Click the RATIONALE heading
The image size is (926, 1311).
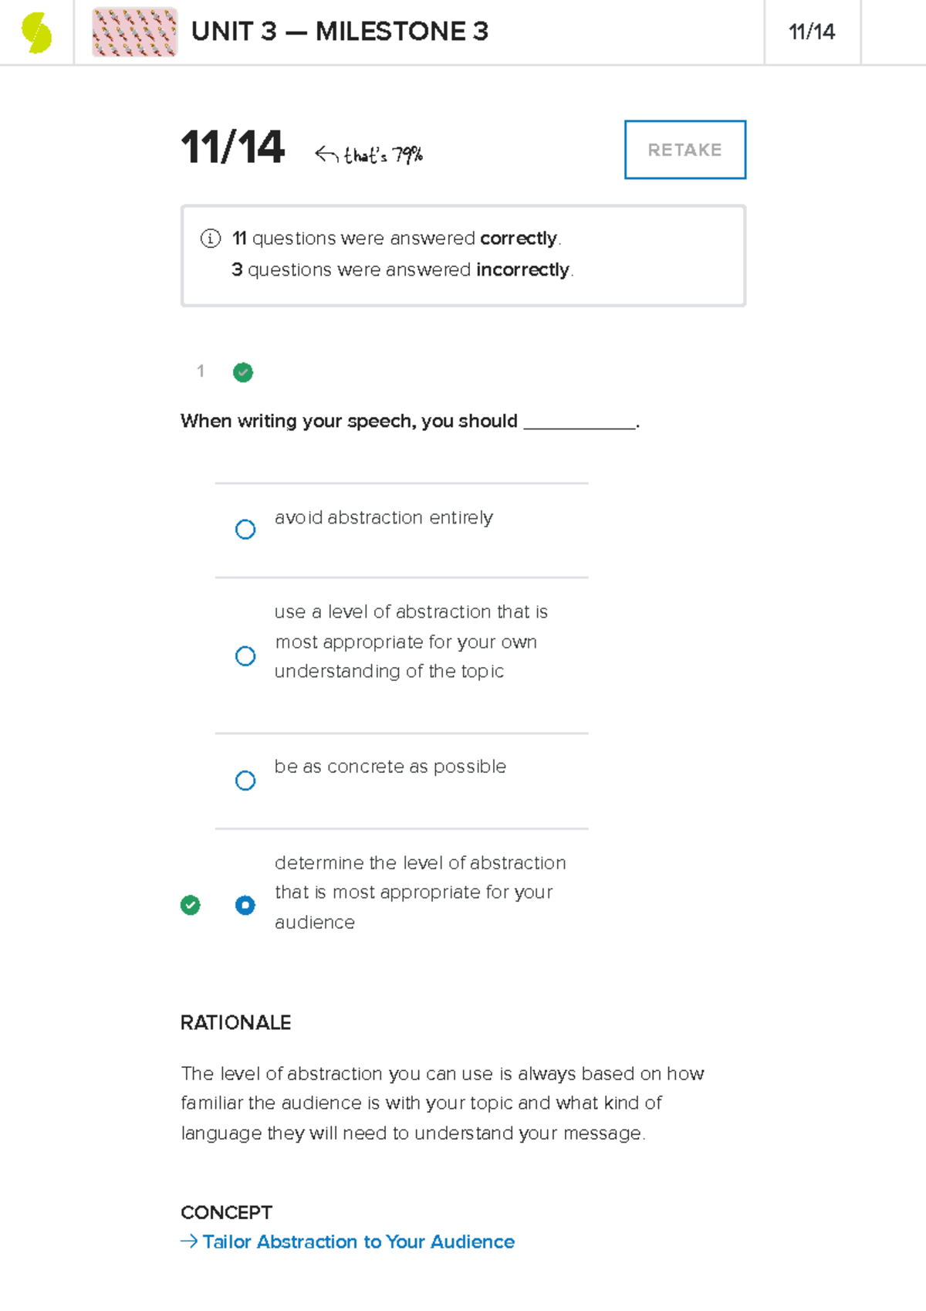[235, 1022]
